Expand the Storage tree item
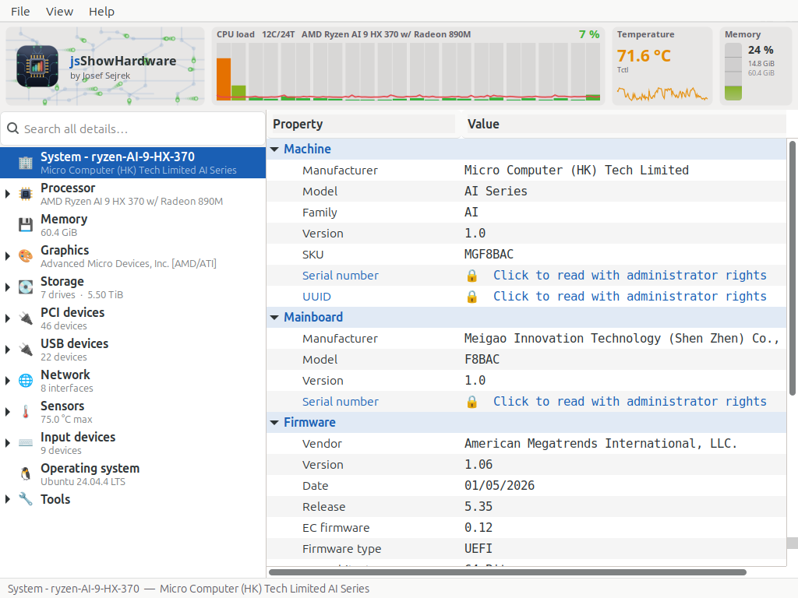 click(x=8, y=287)
